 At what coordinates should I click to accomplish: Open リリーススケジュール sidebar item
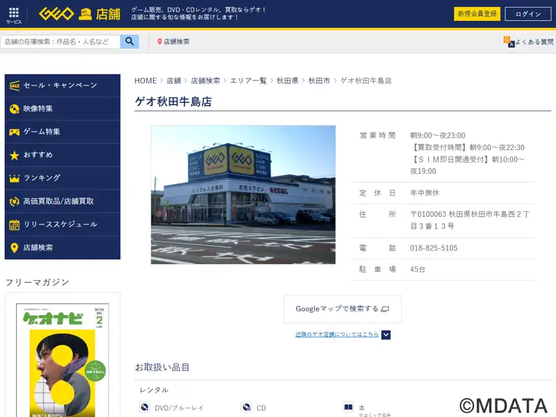click(x=63, y=224)
